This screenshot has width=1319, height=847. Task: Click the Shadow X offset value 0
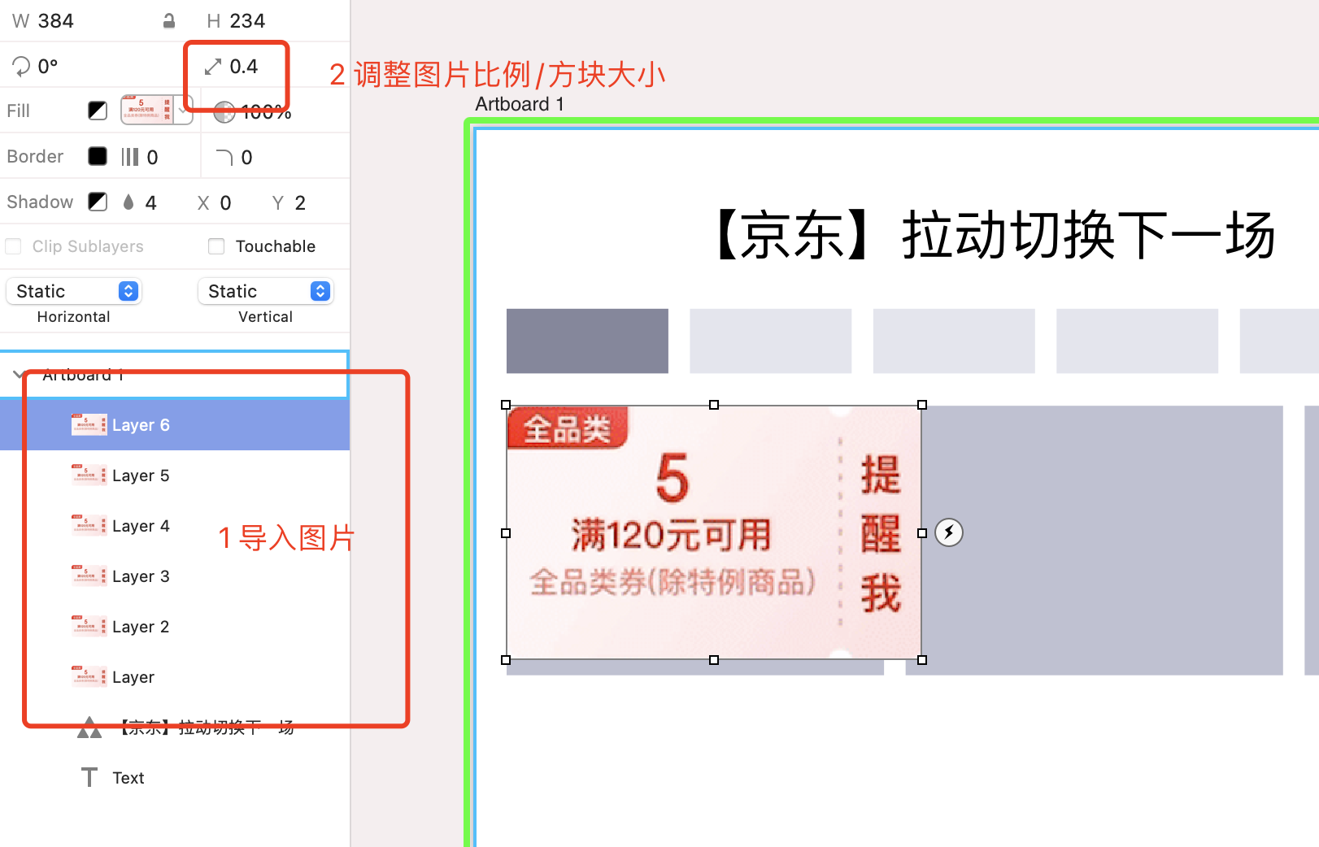point(225,203)
